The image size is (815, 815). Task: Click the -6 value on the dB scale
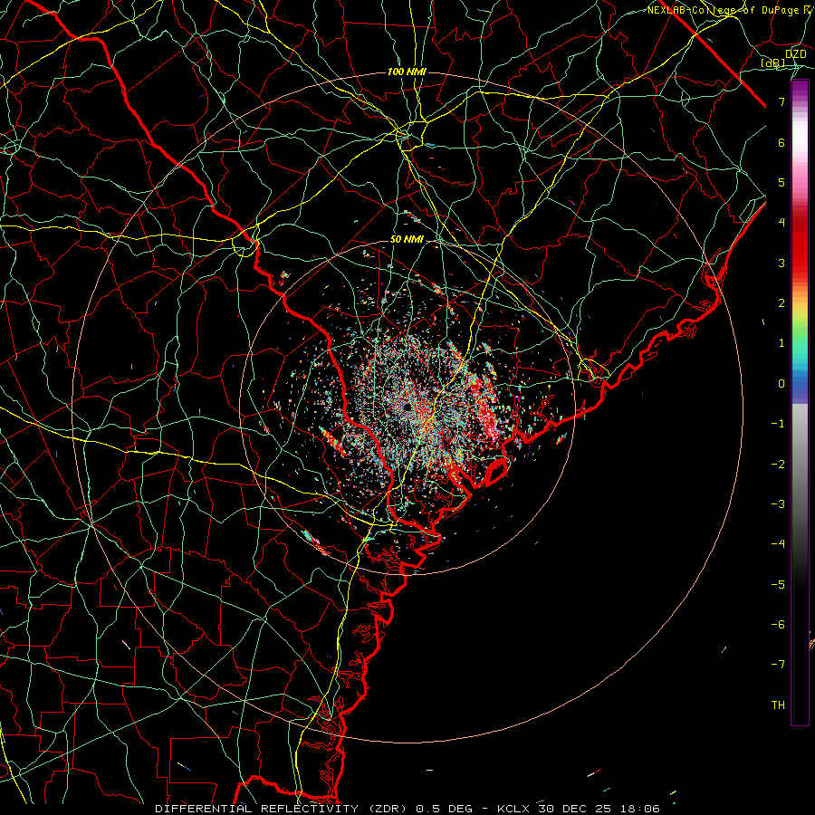[x=778, y=625]
